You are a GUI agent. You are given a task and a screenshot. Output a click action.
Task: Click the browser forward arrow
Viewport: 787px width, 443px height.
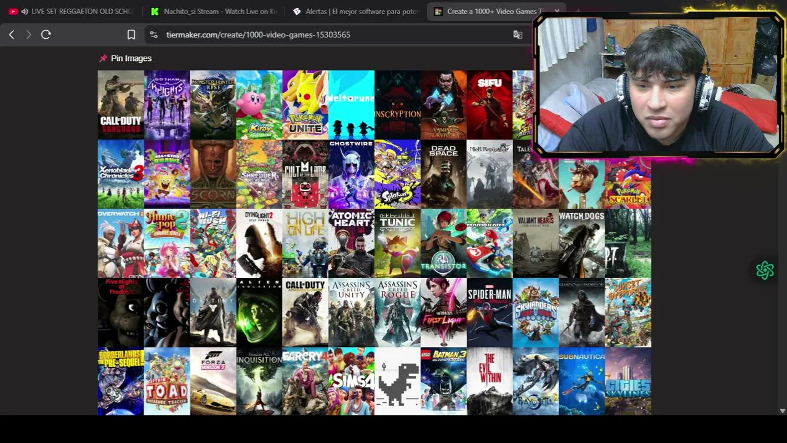point(28,34)
